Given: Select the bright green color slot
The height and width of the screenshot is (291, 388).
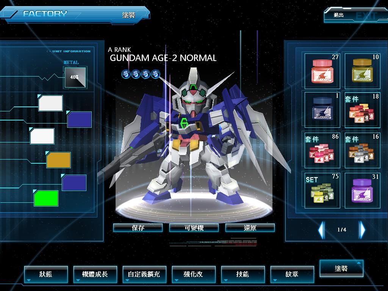Looking at the screenshot, I should [46, 198].
